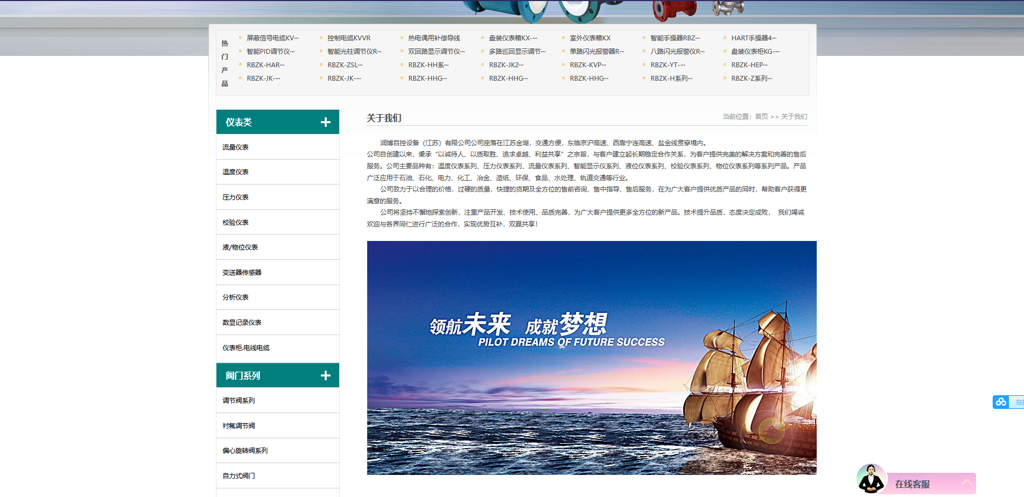Screen dimensions: 1024x497
Task: Open 屏蔽信号电缆KV hot product link
Action: click(272, 38)
